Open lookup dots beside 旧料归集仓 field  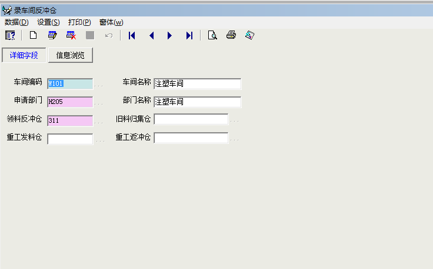click(x=234, y=121)
